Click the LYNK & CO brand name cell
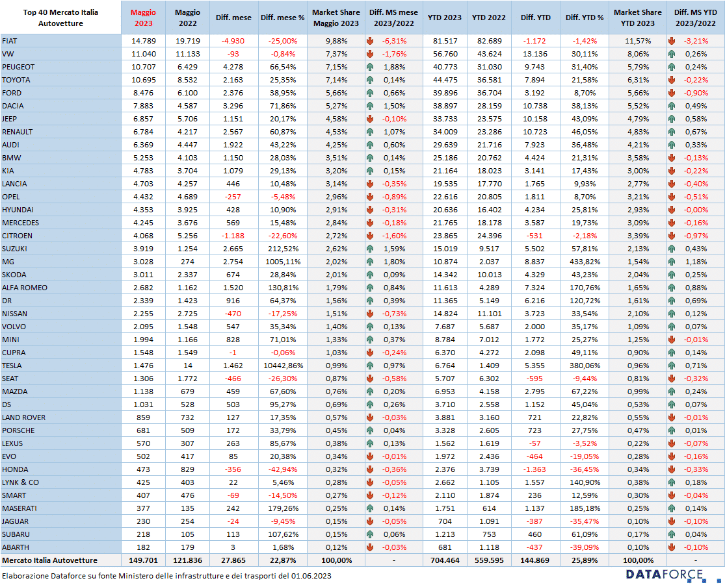The image size is (725, 585). [60, 482]
